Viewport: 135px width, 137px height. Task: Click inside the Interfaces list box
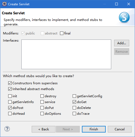tap(66, 54)
